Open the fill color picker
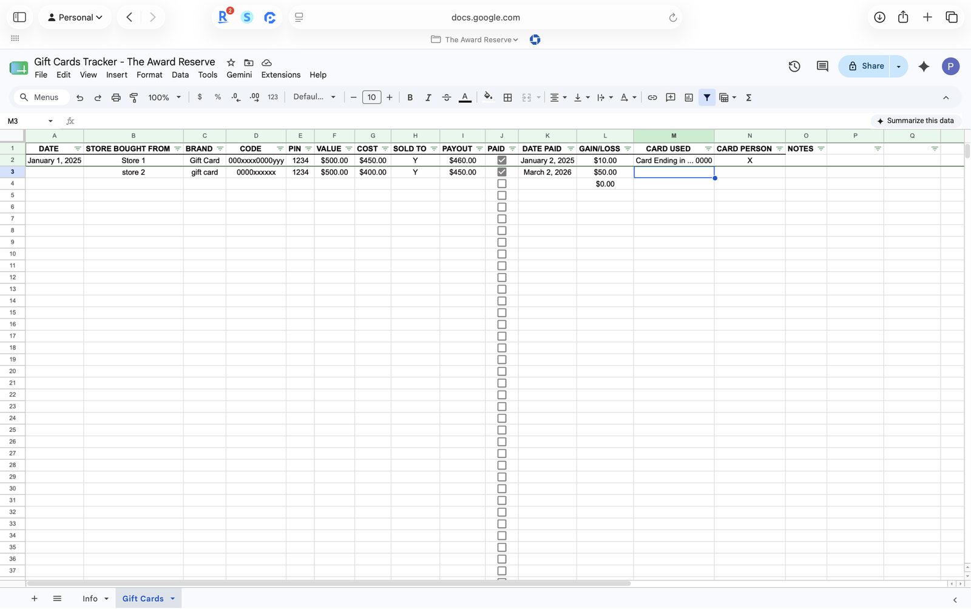Image resolution: width=971 pixels, height=609 pixels. [x=488, y=97]
